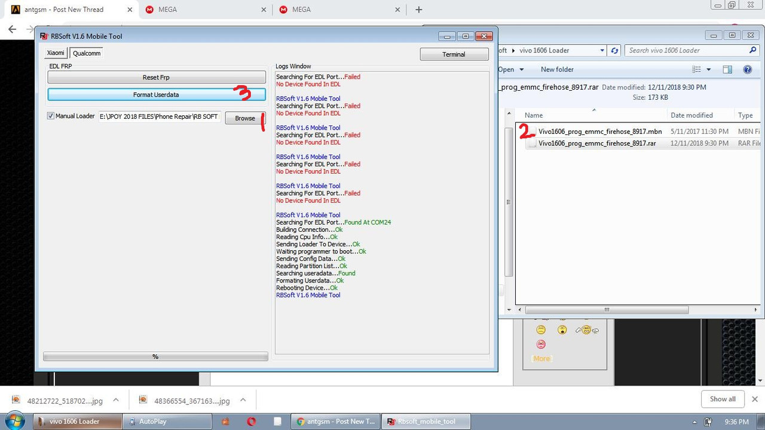The height and width of the screenshot is (430, 765).
Task: Click the Reset Frp button
Action: pyautogui.click(x=157, y=78)
